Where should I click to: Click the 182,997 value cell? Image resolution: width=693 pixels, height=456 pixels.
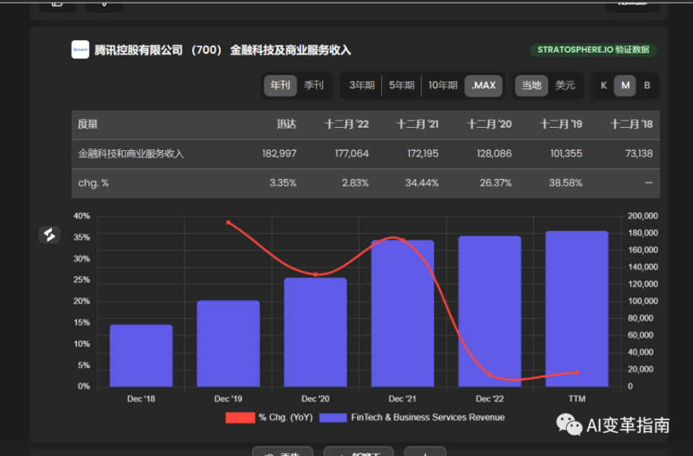click(279, 154)
